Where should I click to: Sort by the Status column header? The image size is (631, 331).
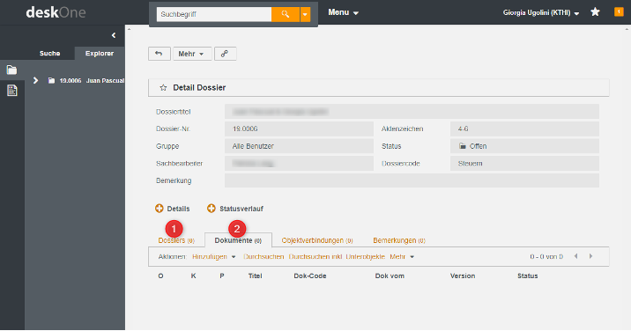pos(528,276)
